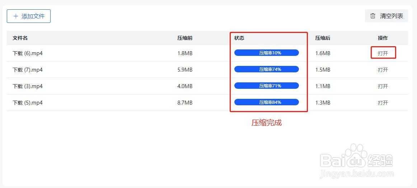The height and width of the screenshot is (188, 417).
Task: Open the compressed 下载 (7).mp4 file
Action: click(x=383, y=70)
